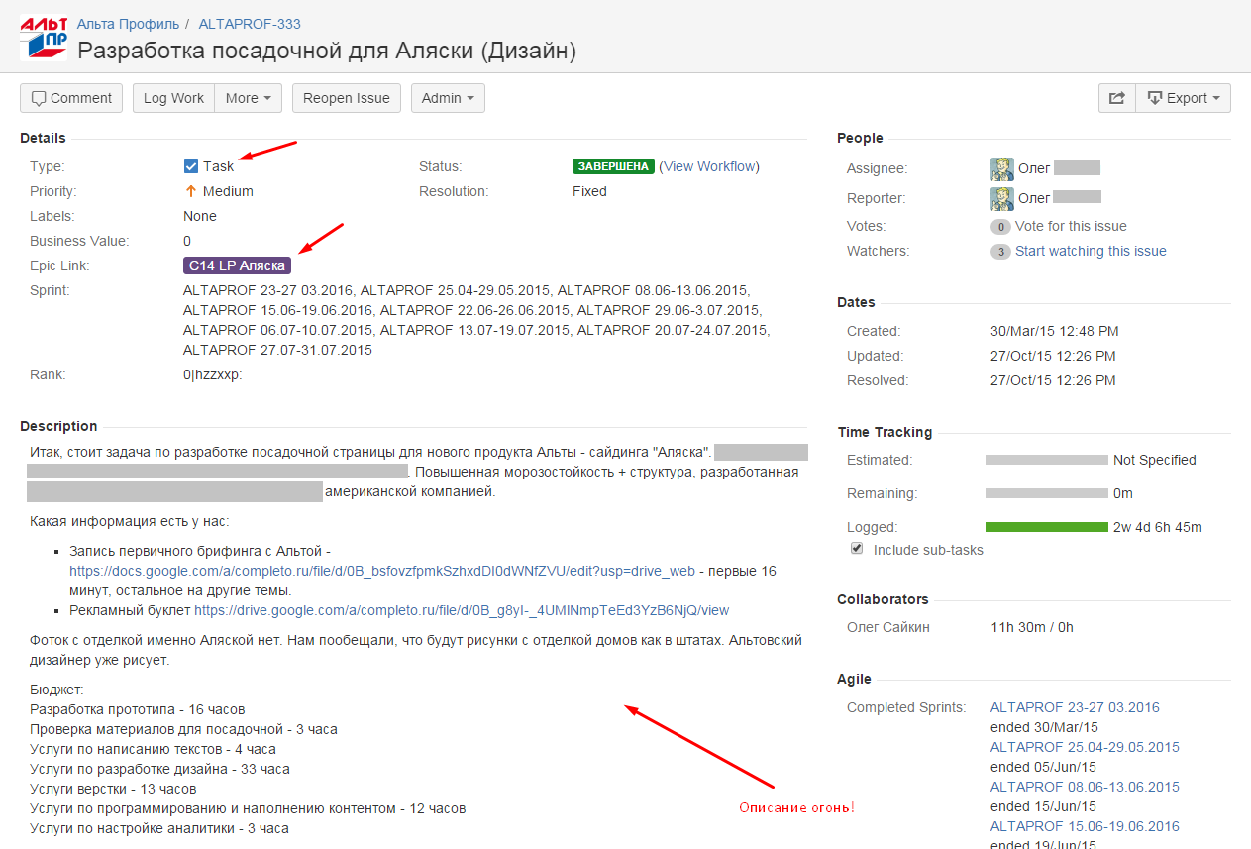
Task: Click the green Logged time bar
Action: click(1047, 527)
